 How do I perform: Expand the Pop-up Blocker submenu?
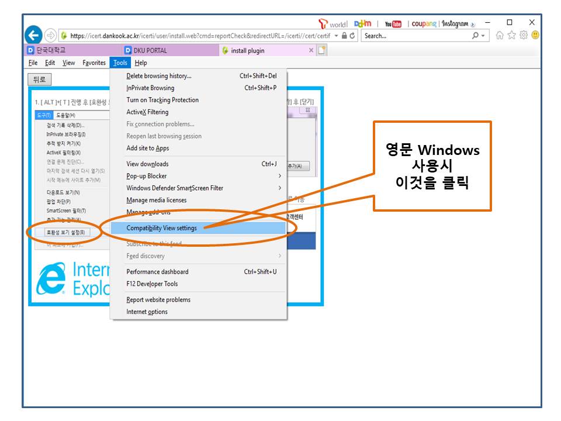[x=279, y=176]
